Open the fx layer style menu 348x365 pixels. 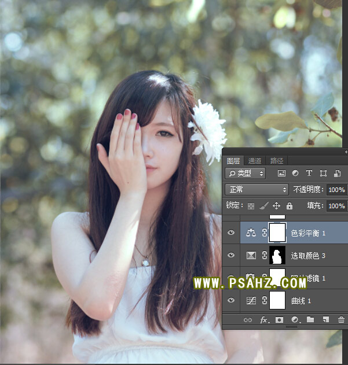[264, 319]
